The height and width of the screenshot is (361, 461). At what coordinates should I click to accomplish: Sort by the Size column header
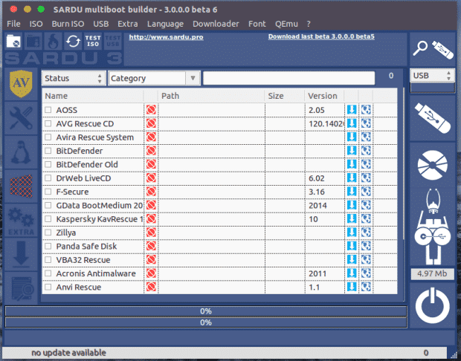(x=285, y=96)
